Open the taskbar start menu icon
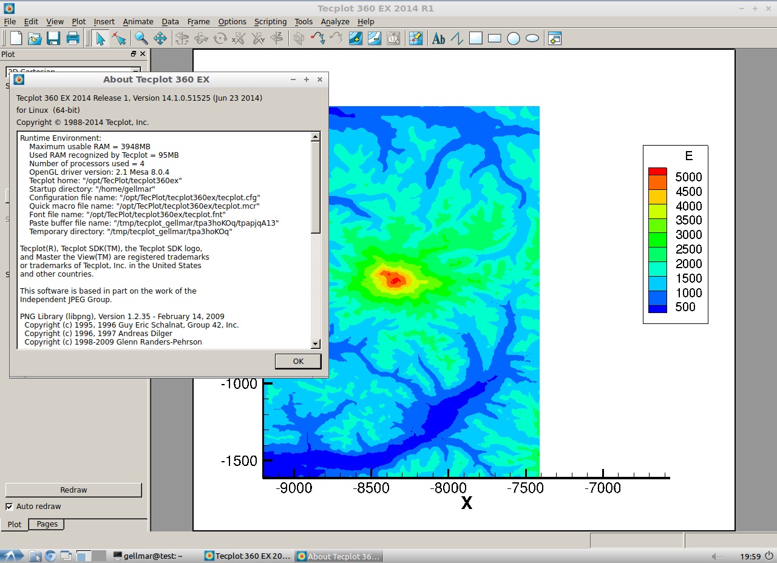The height and width of the screenshot is (563, 777). click(12, 556)
